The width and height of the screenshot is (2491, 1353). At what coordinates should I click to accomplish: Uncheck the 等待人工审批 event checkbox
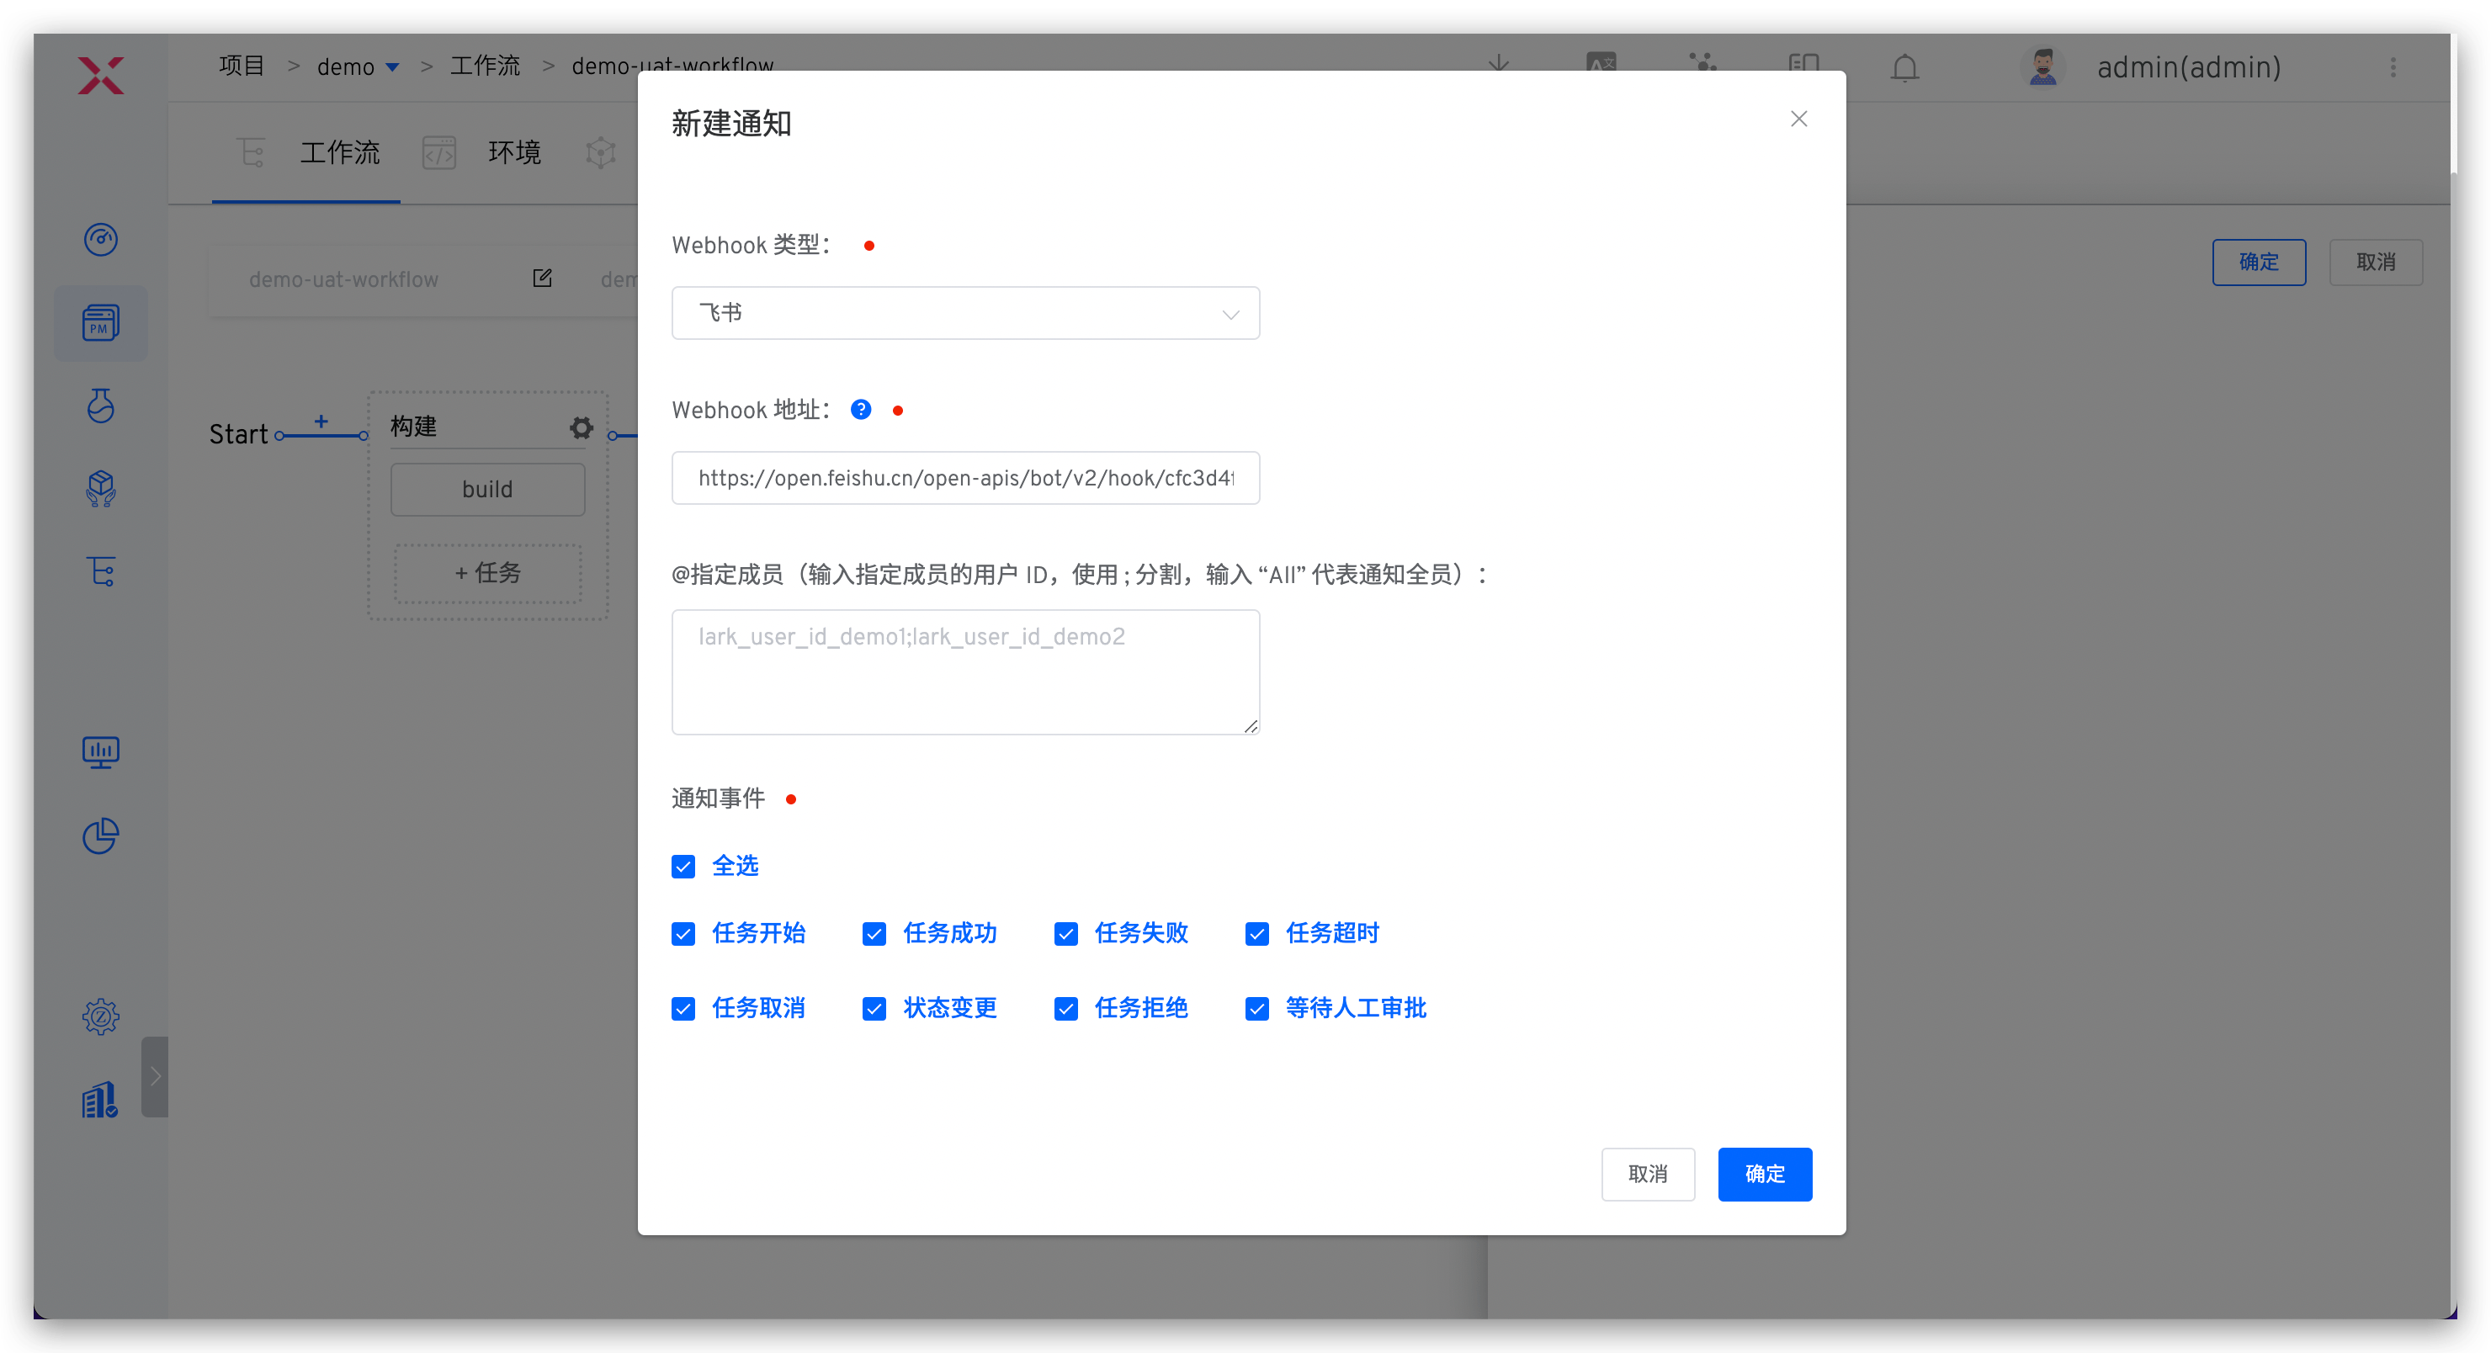(1257, 1008)
